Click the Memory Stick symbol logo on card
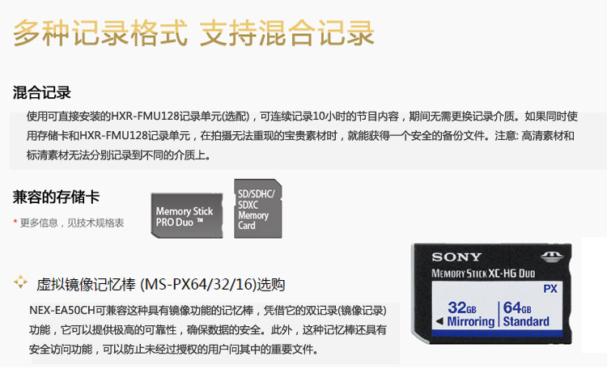 click(552, 257)
